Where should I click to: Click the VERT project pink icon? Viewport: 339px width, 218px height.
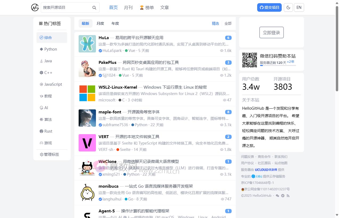click(87, 143)
